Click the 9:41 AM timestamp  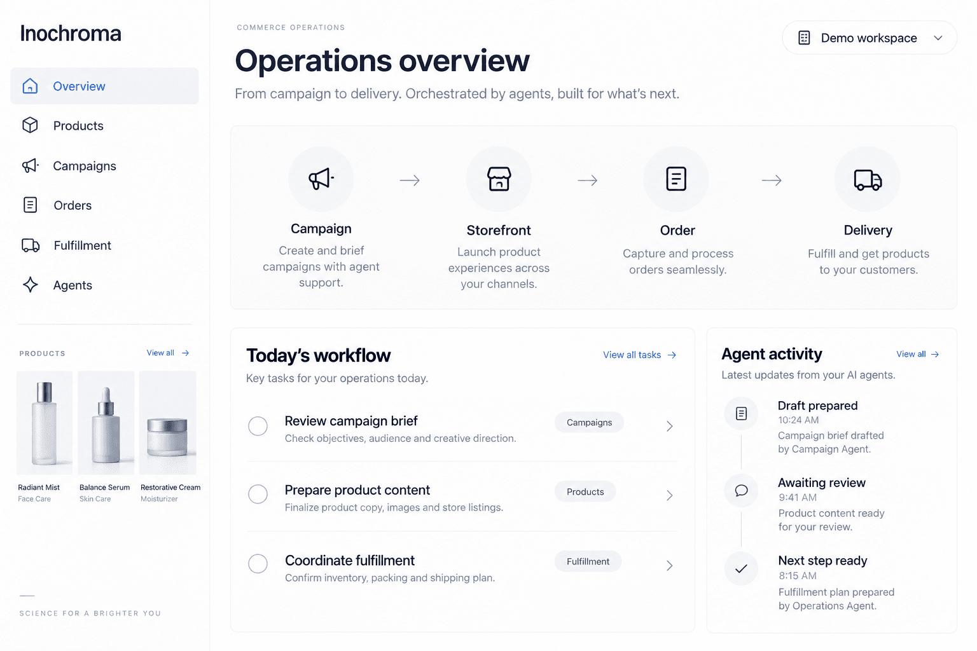click(798, 498)
